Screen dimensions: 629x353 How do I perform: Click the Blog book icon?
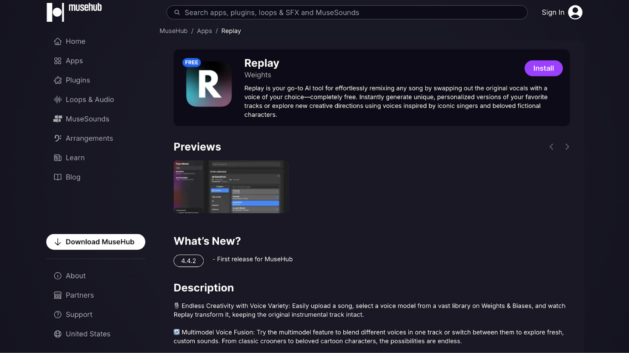57,177
